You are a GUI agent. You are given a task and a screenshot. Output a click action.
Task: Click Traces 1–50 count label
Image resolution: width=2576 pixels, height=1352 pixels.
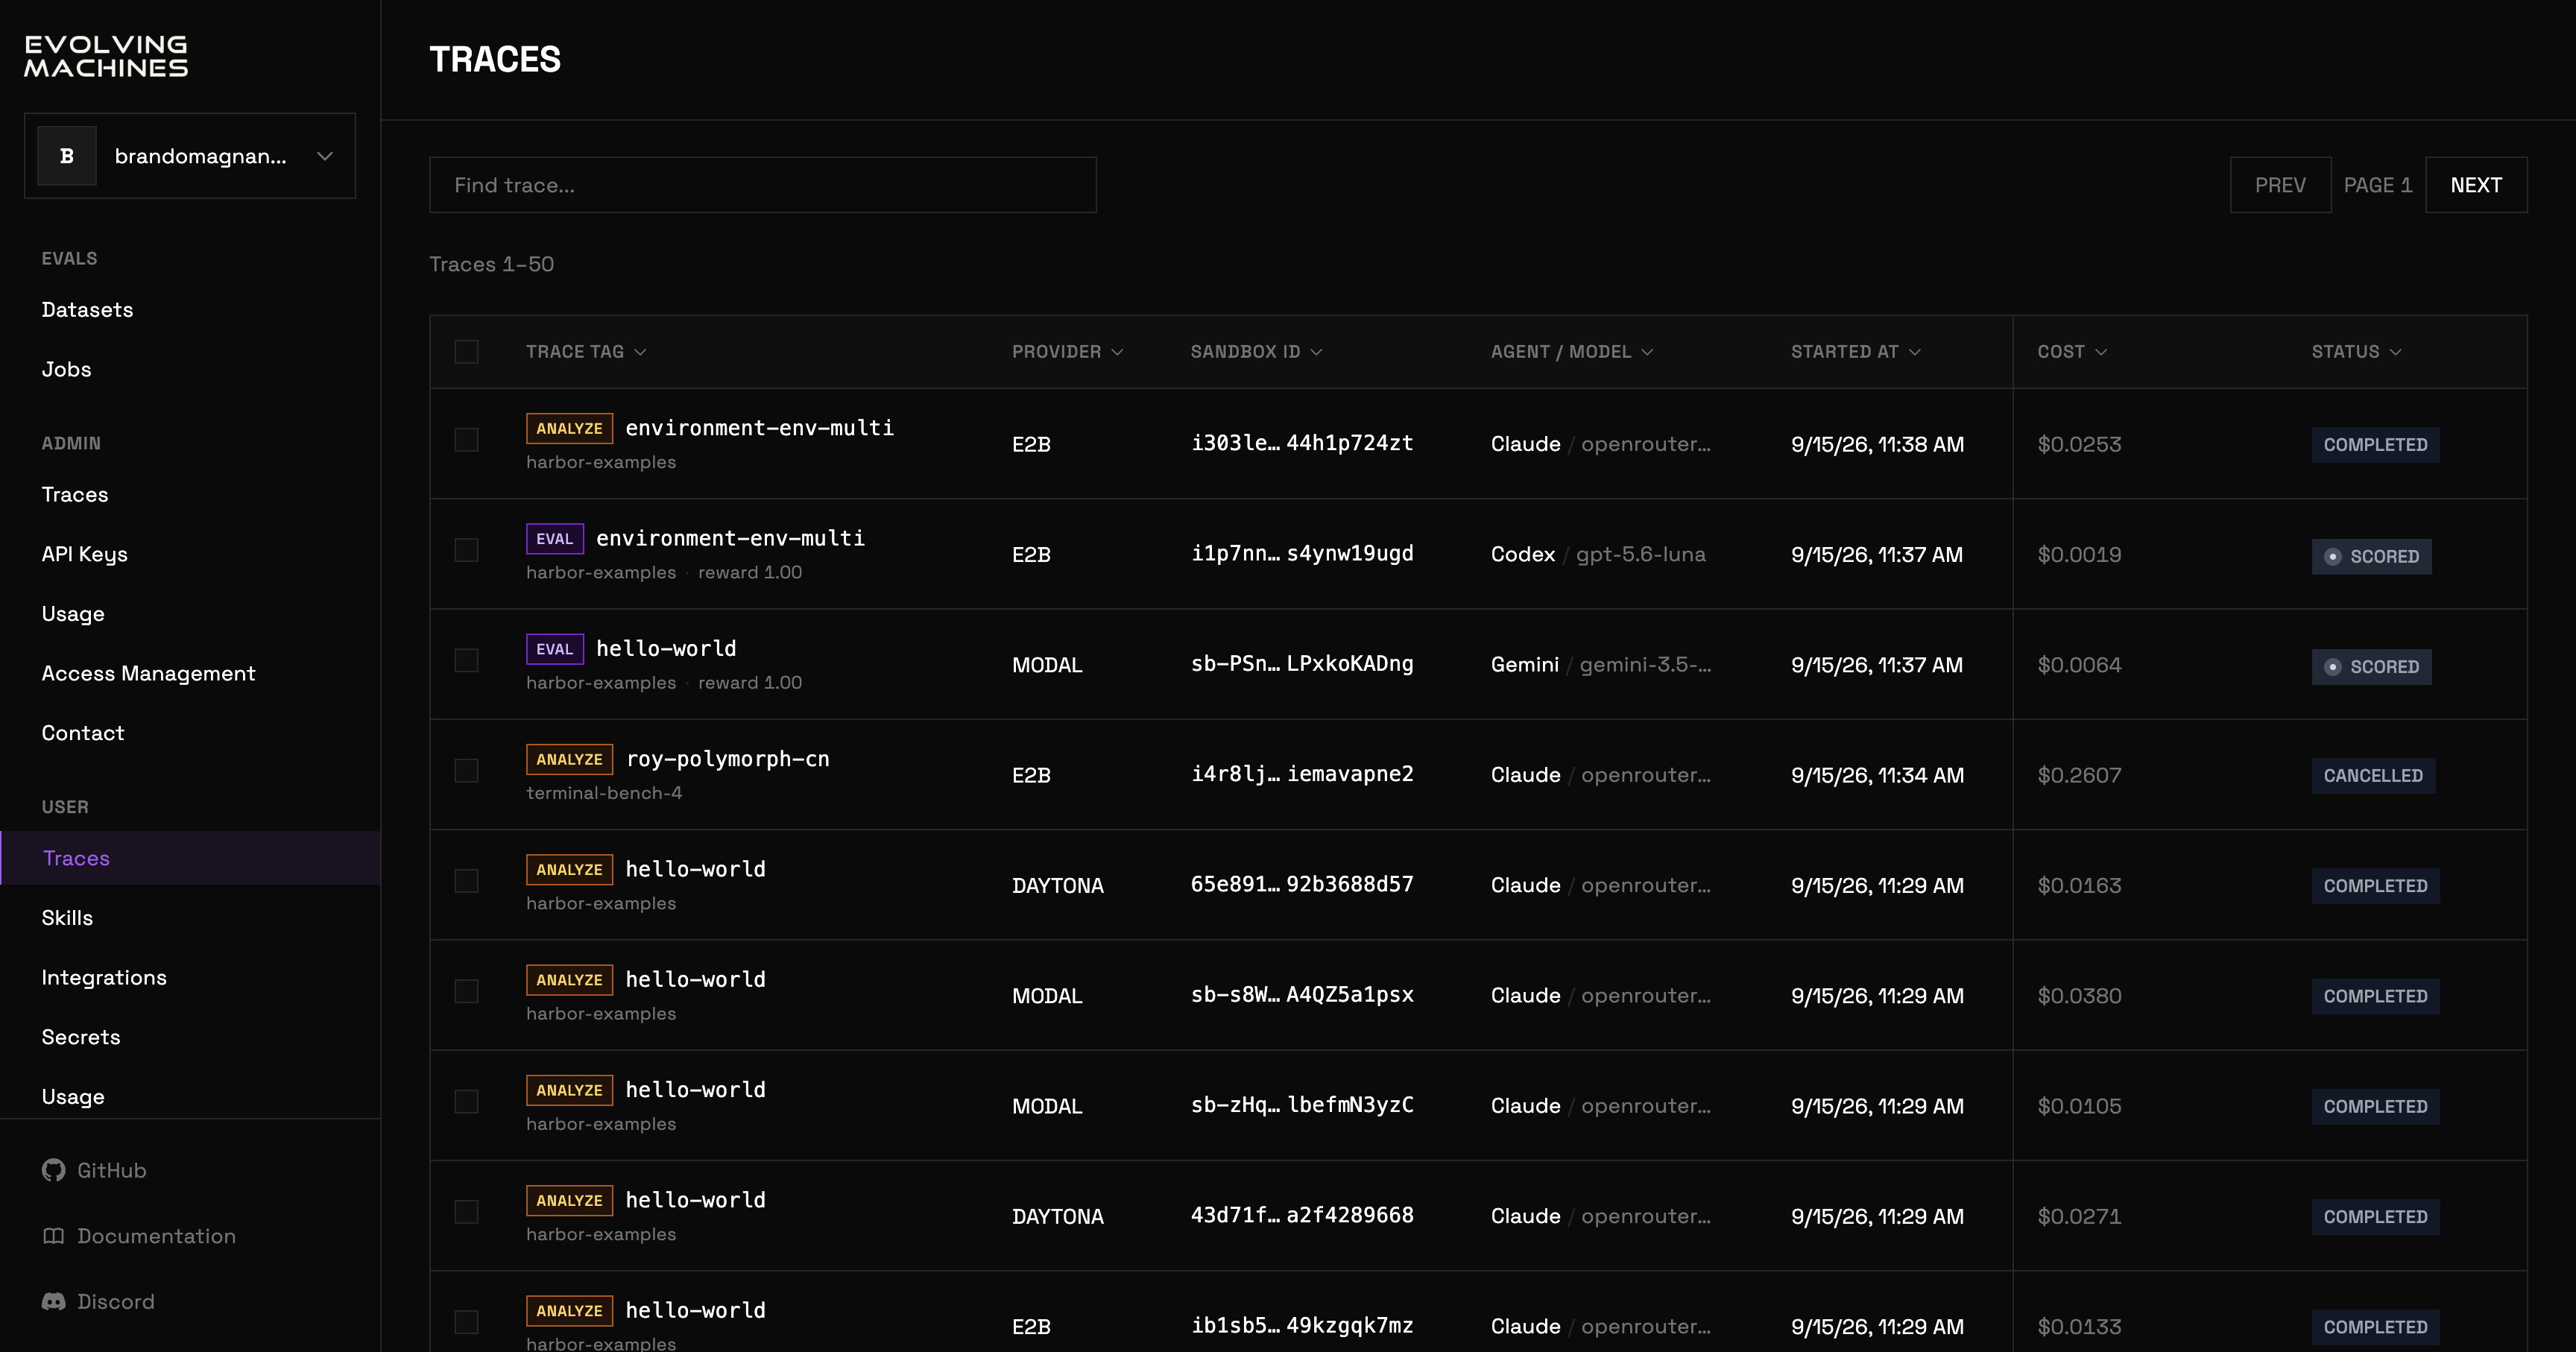pos(492,264)
